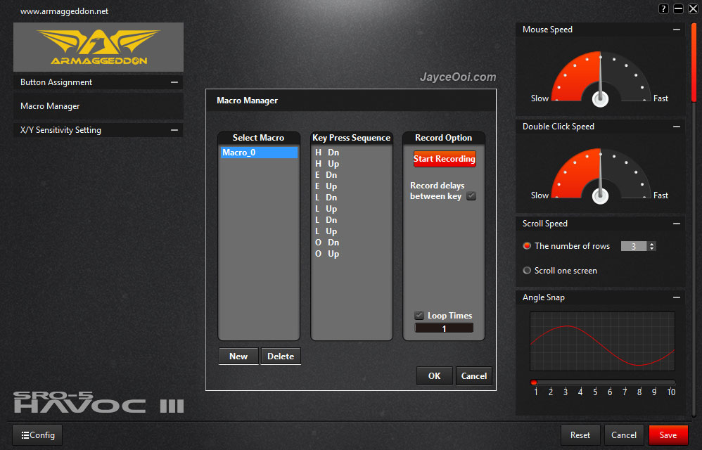
Task: Cancel the Macro Manager dialog
Action: 474,375
